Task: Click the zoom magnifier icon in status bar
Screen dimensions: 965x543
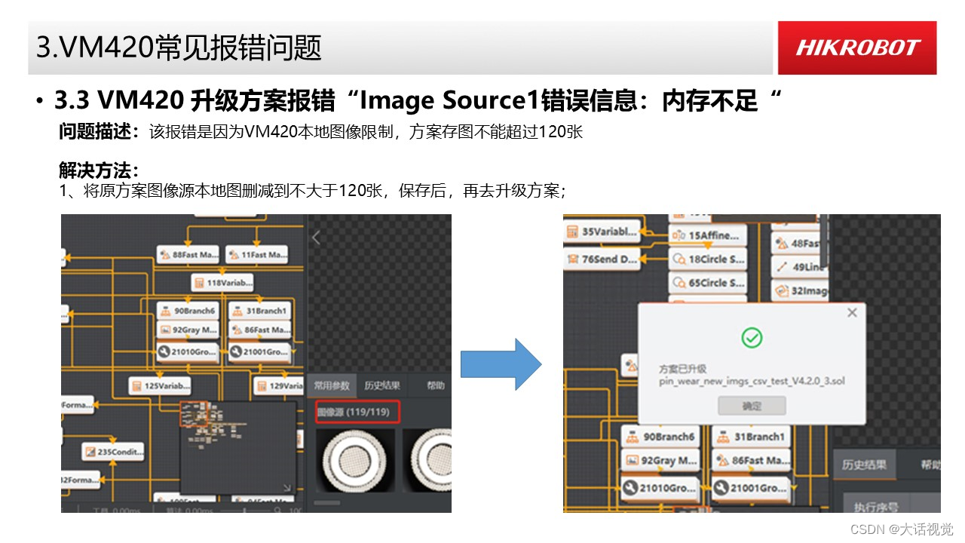Action: pos(278,510)
